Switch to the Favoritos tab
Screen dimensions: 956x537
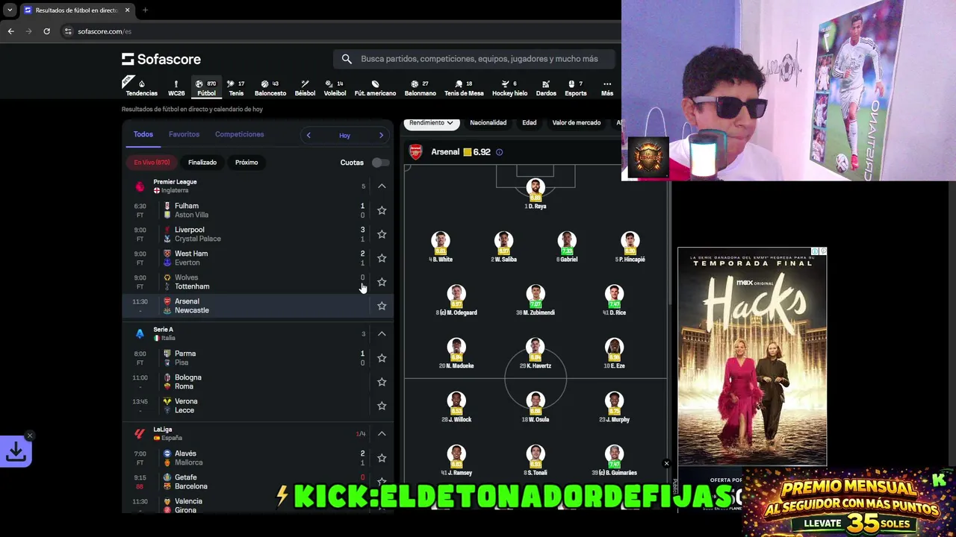click(184, 134)
